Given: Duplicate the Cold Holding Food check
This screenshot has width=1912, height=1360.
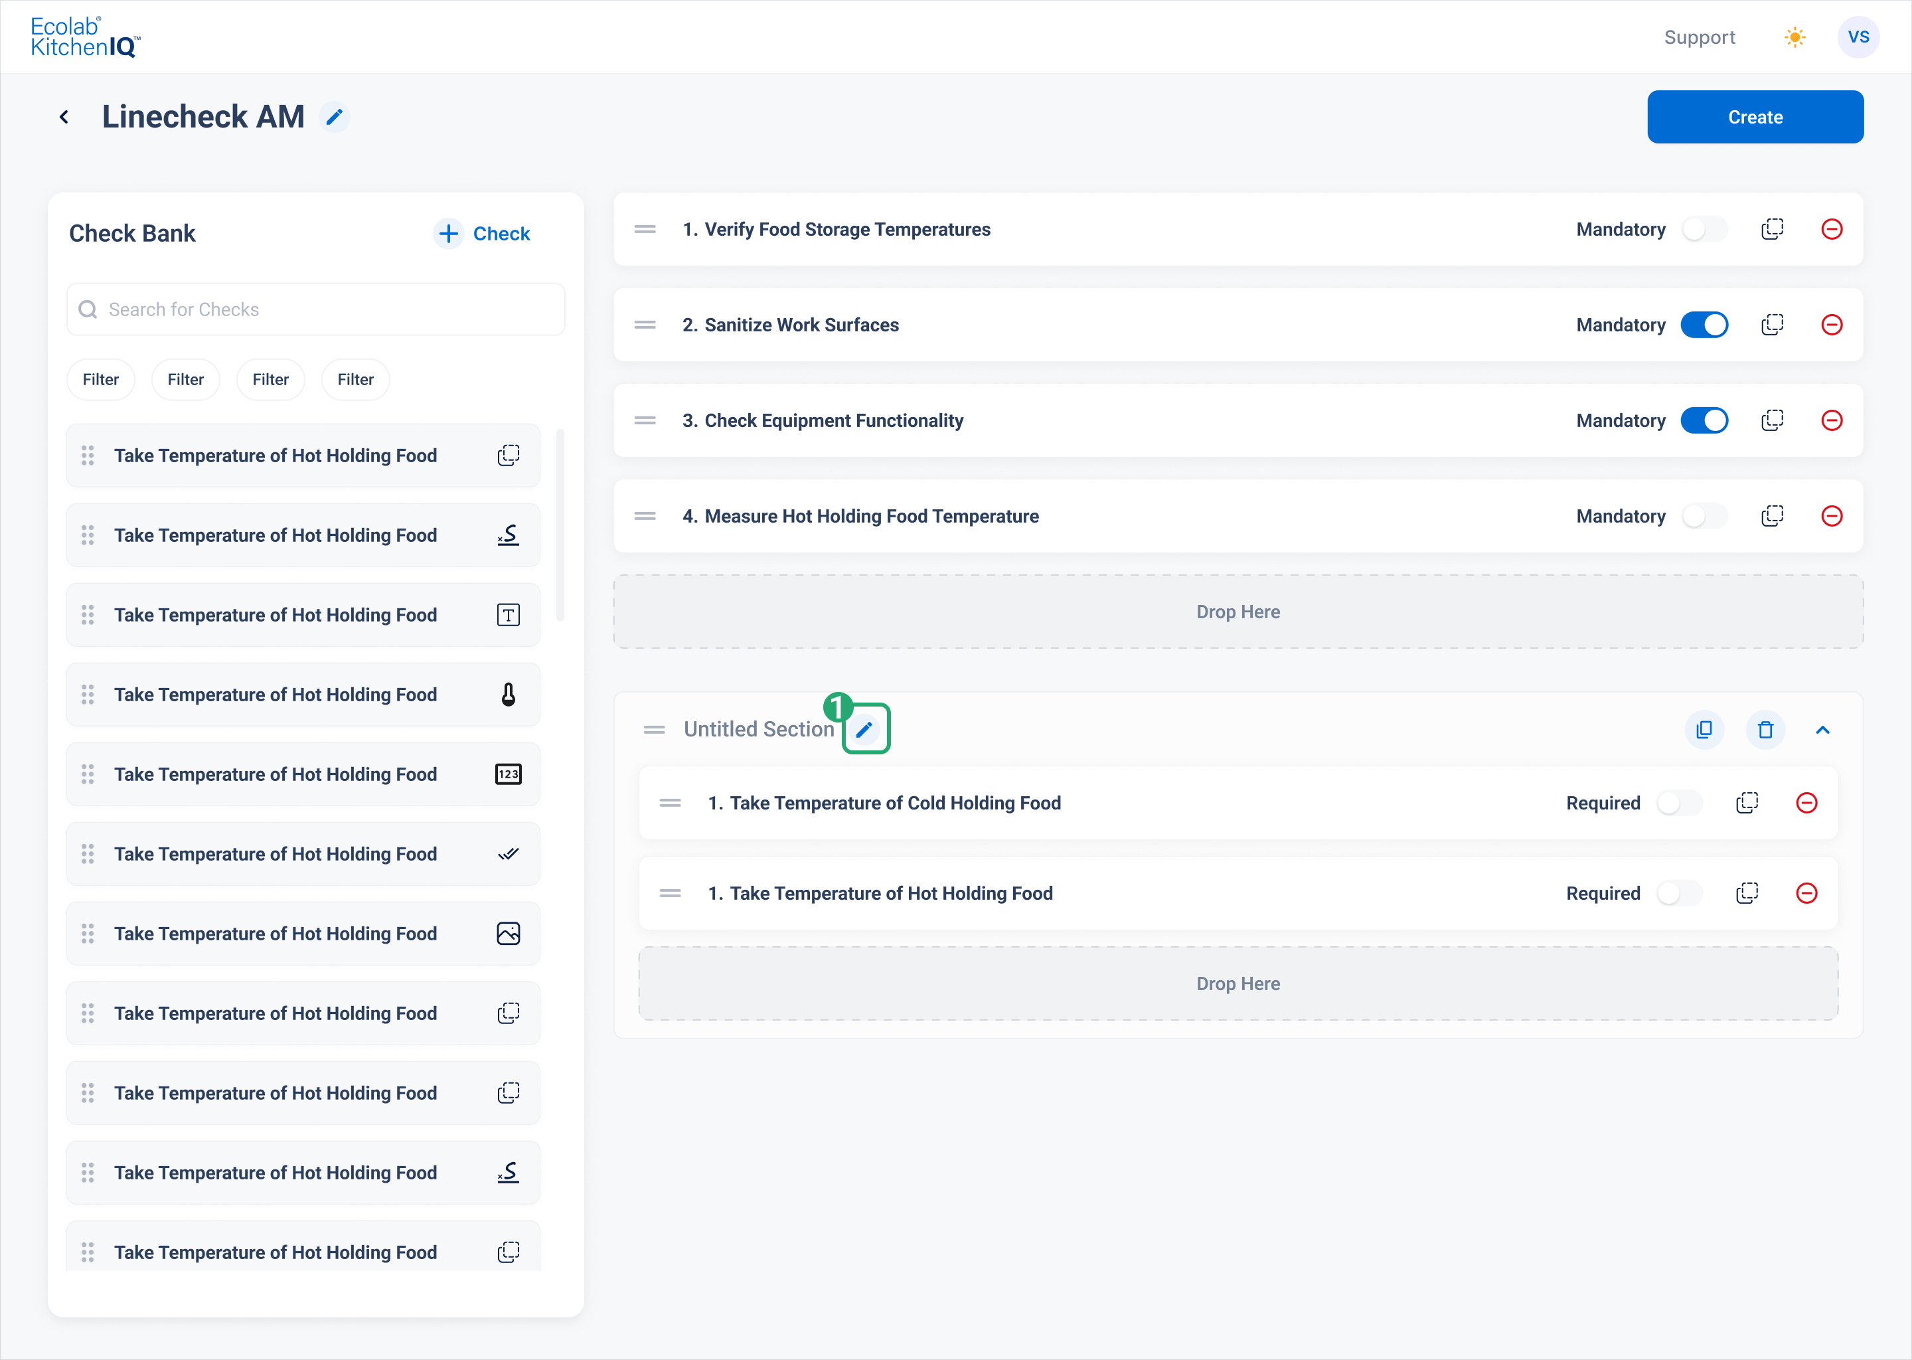Looking at the screenshot, I should coord(1747,803).
